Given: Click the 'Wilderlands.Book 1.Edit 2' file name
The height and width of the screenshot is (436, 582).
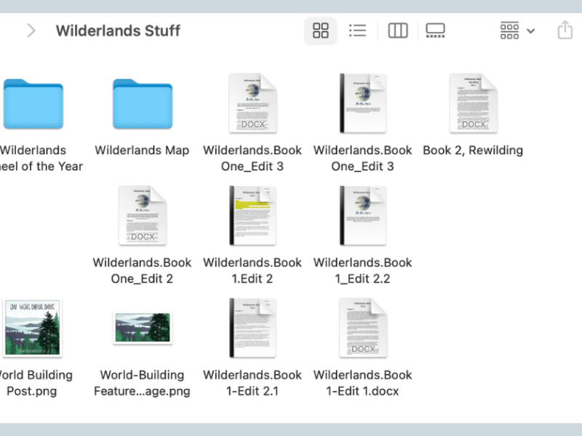Looking at the screenshot, I should tap(252, 270).
